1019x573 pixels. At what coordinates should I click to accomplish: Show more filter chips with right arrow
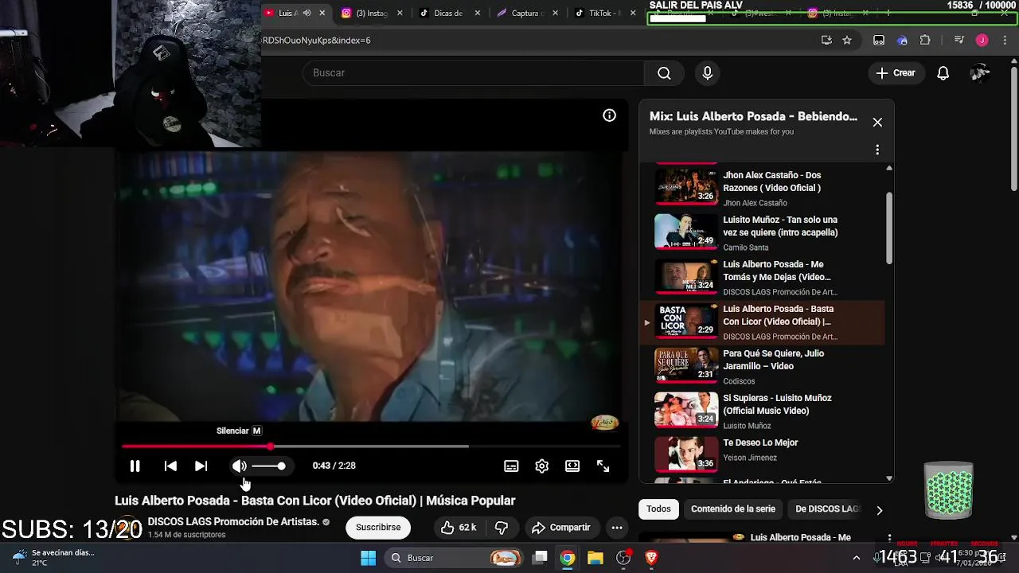(879, 510)
